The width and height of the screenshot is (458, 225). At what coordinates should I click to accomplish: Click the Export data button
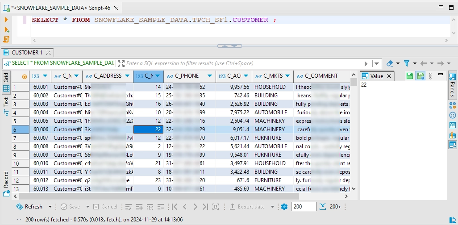(x=248, y=207)
